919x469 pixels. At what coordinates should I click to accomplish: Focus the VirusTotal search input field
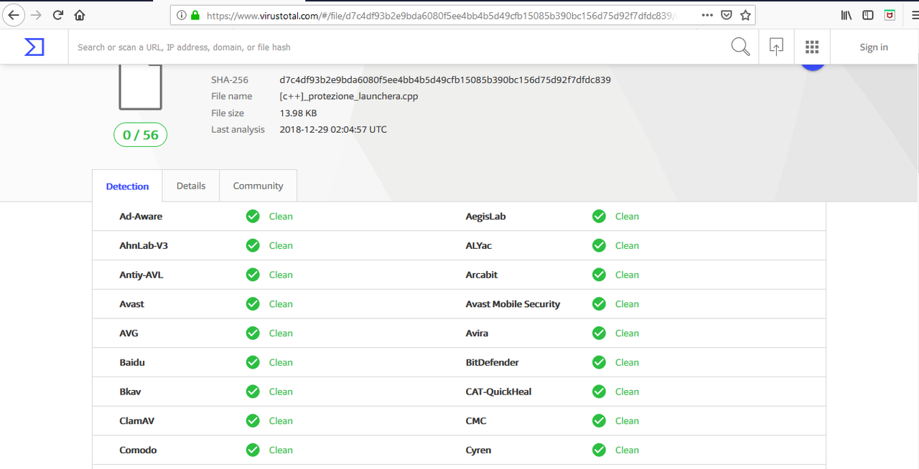pyautogui.click(x=398, y=47)
